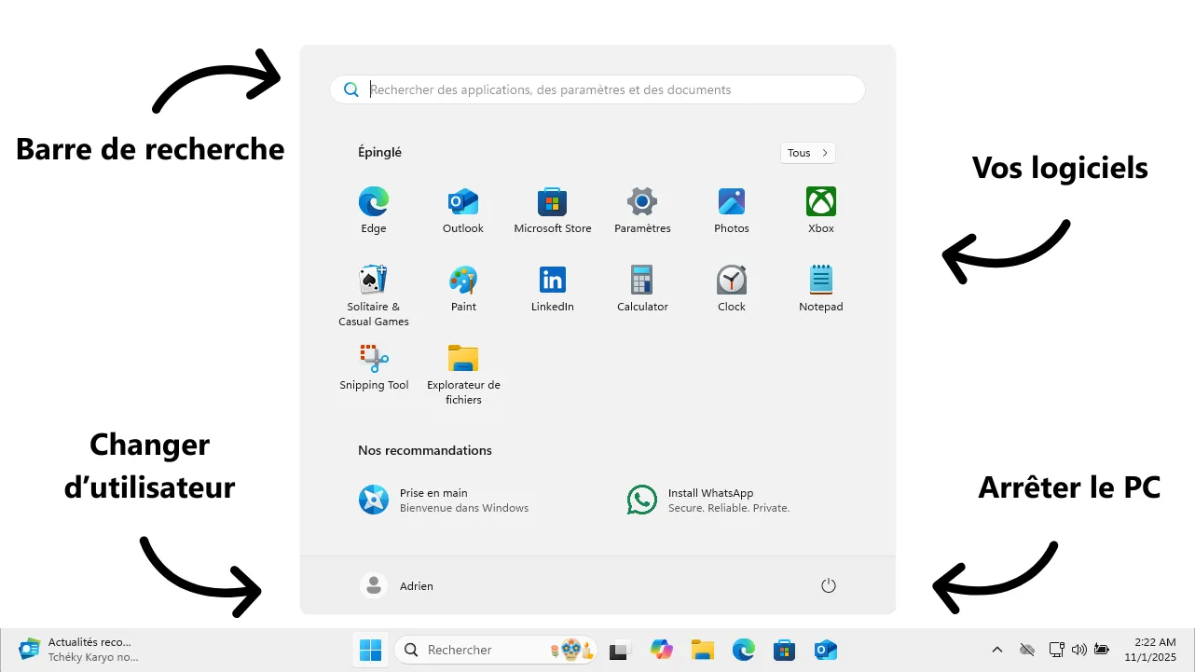The width and height of the screenshot is (1195, 672).
Task: Open the Microsoft Store app
Action: 552,200
